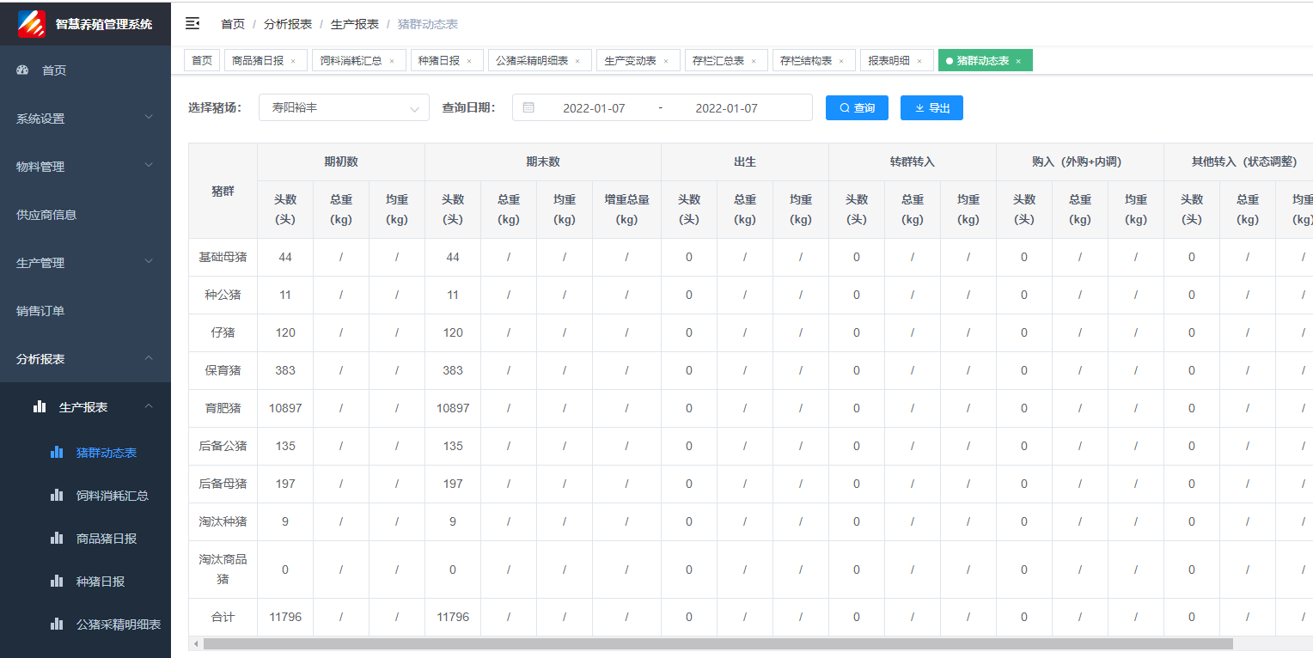Click 首页 in the breadcrumb
The width and height of the screenshot is (1313, 658).
pyautogui.click(x=233, y=24)
